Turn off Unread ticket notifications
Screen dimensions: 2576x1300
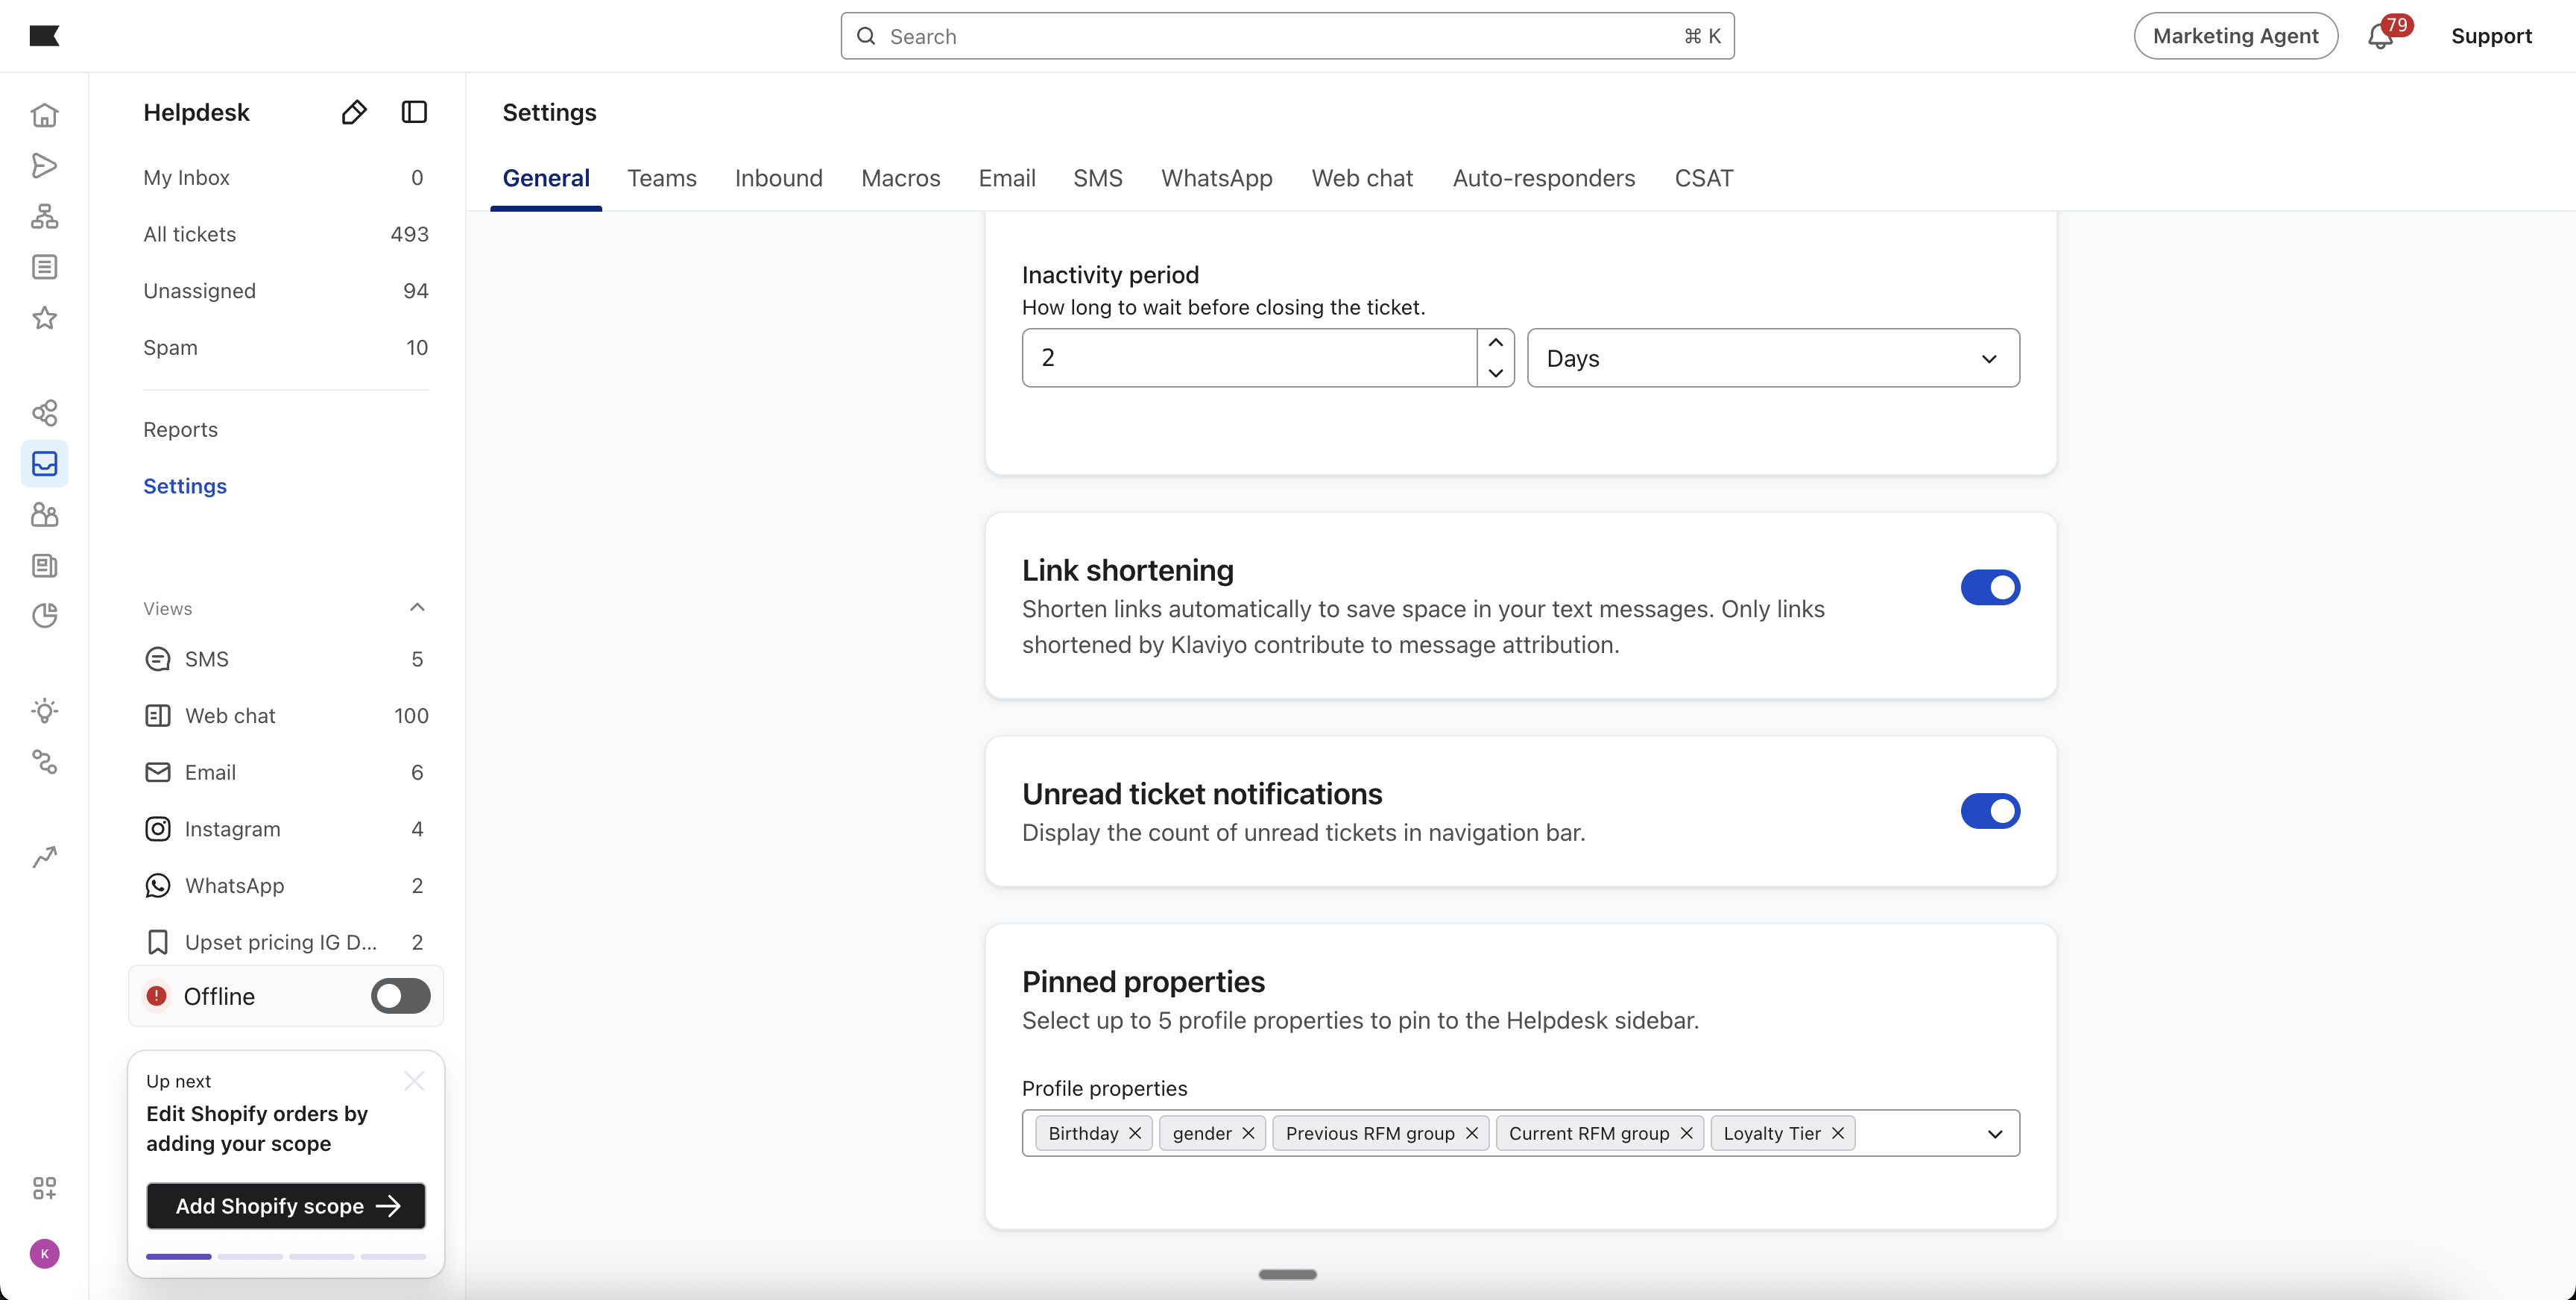(x=1989, y=811)
